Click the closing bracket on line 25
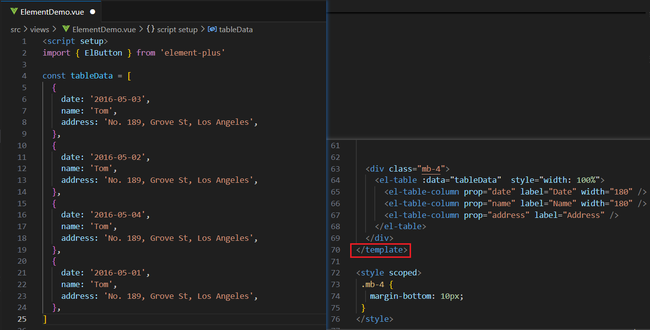This screenshot has width=650, height=330. tap(45, 319)
